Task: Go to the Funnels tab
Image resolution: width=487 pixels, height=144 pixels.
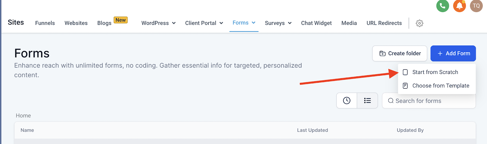Action: coord(45,23)
